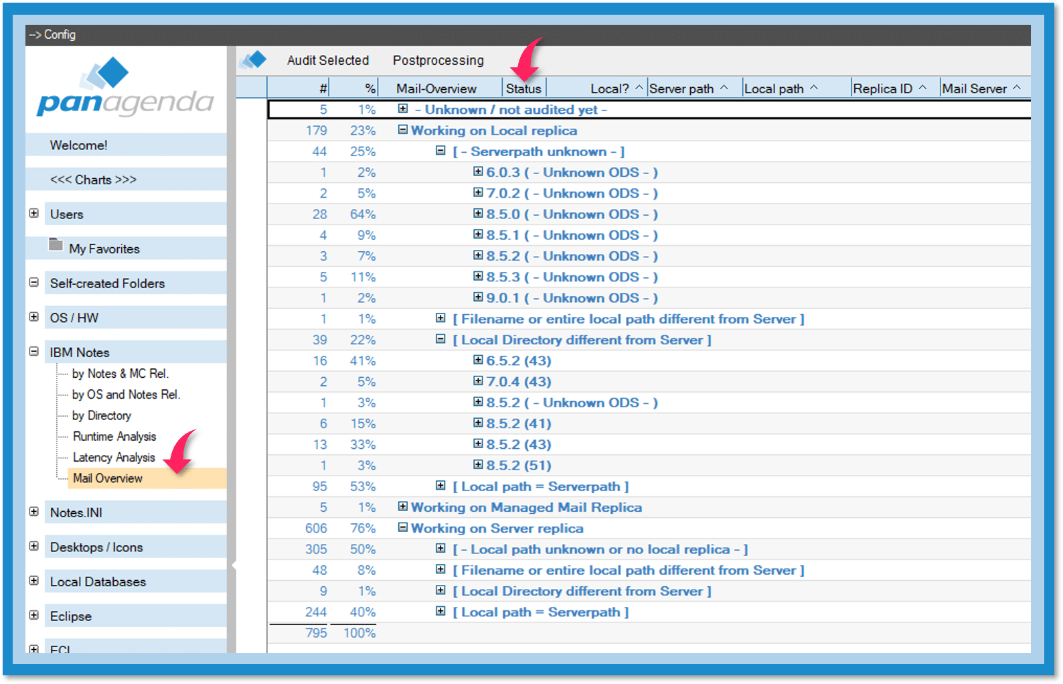Click the panagenda logo in sidebar

coord(125,88)
